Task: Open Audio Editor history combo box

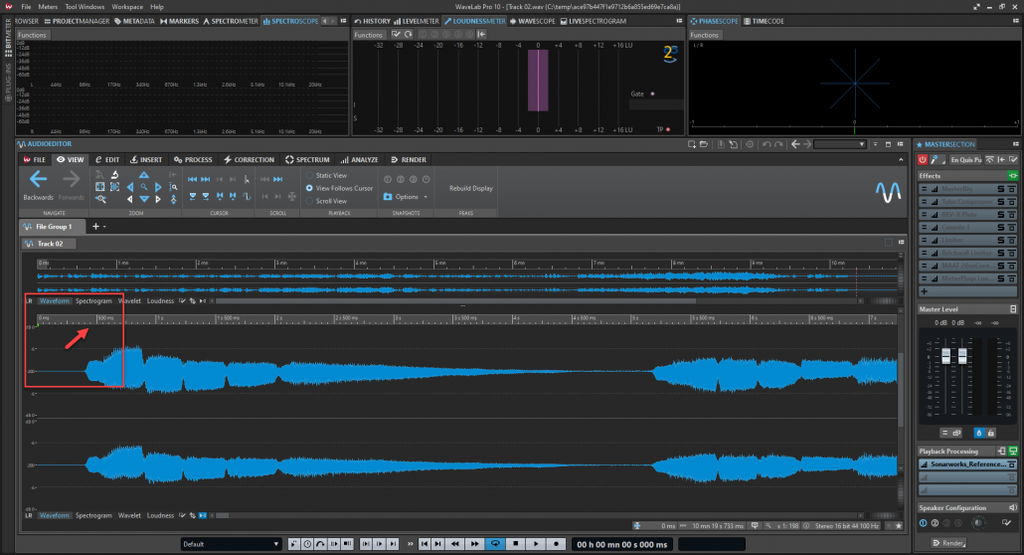Action: (840, 144)
